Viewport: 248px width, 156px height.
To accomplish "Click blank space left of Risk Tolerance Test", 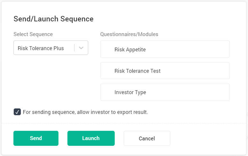I will pyautogui.click(x=107, y=71).
